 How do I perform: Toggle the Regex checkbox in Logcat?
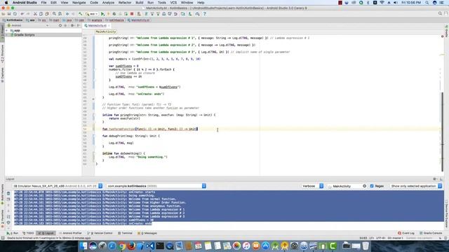tap(372, 186)
